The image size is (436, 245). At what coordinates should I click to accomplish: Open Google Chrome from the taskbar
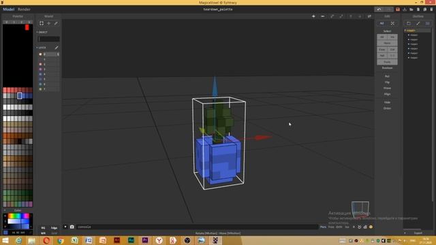(x=61, y=240)
